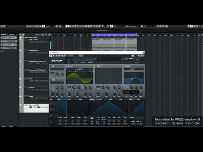Go to next Serum preset arrow

click(125, 59)
